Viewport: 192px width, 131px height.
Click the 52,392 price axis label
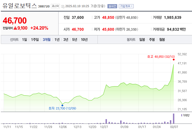[182, 54]
